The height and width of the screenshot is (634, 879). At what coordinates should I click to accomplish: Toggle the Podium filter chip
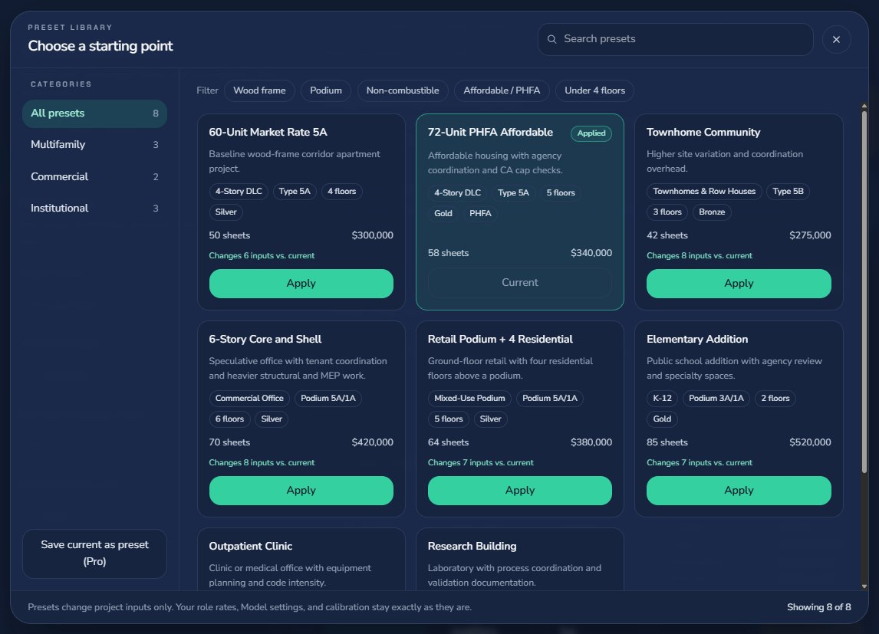point(326,90)
